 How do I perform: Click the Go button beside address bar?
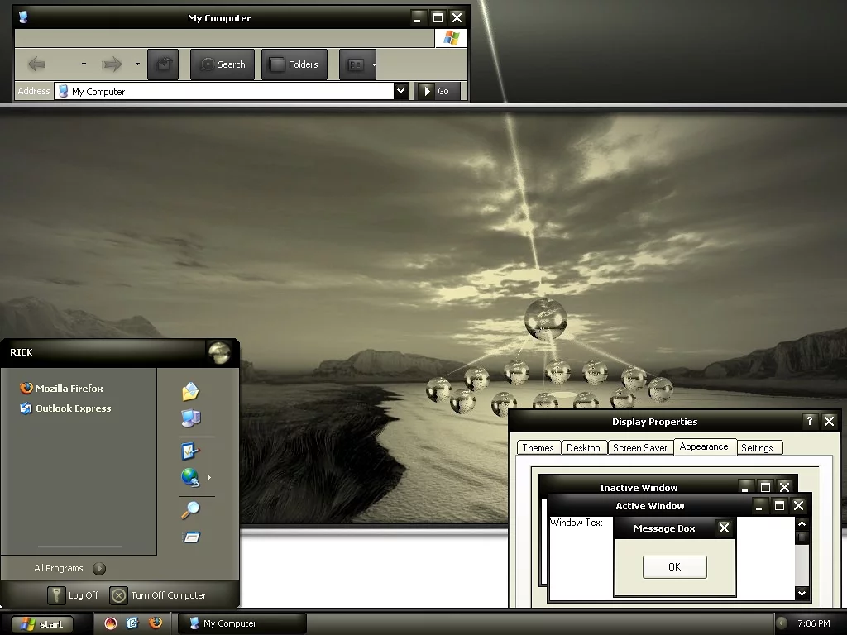point(436,91)
